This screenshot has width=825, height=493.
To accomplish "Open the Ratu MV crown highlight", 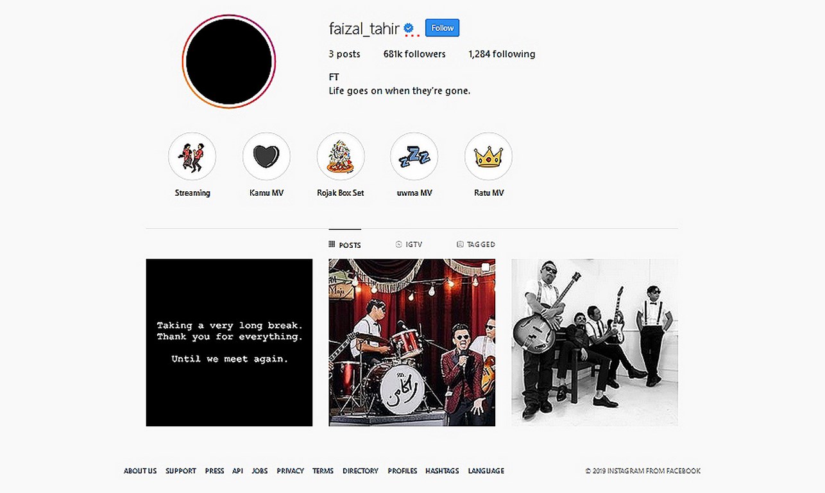I will pos(488,157).
